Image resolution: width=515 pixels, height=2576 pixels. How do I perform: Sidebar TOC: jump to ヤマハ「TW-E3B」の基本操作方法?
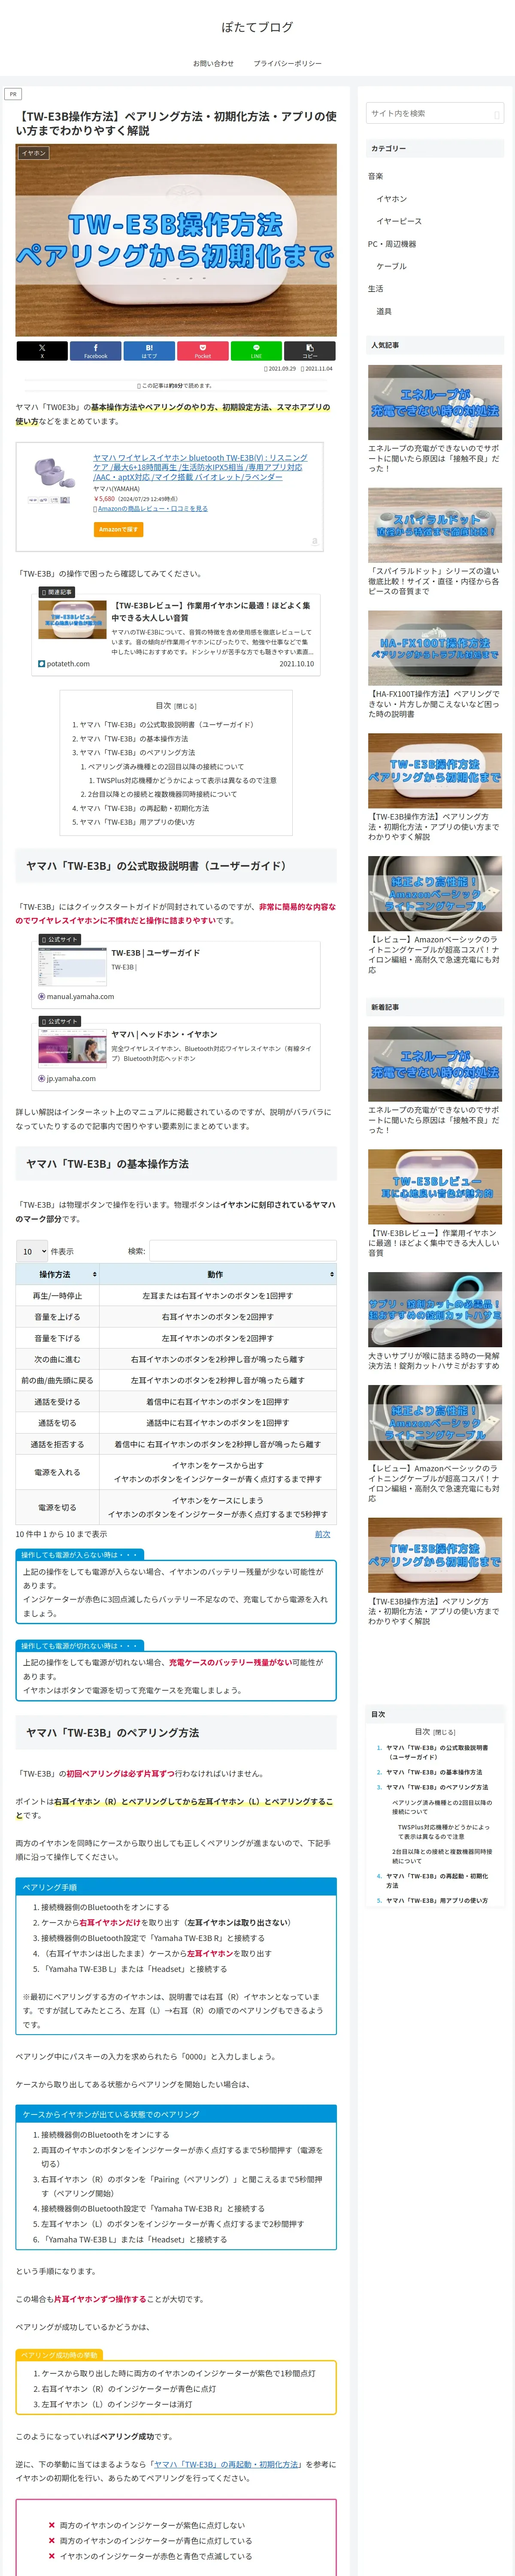click(x=434, y=1772)
